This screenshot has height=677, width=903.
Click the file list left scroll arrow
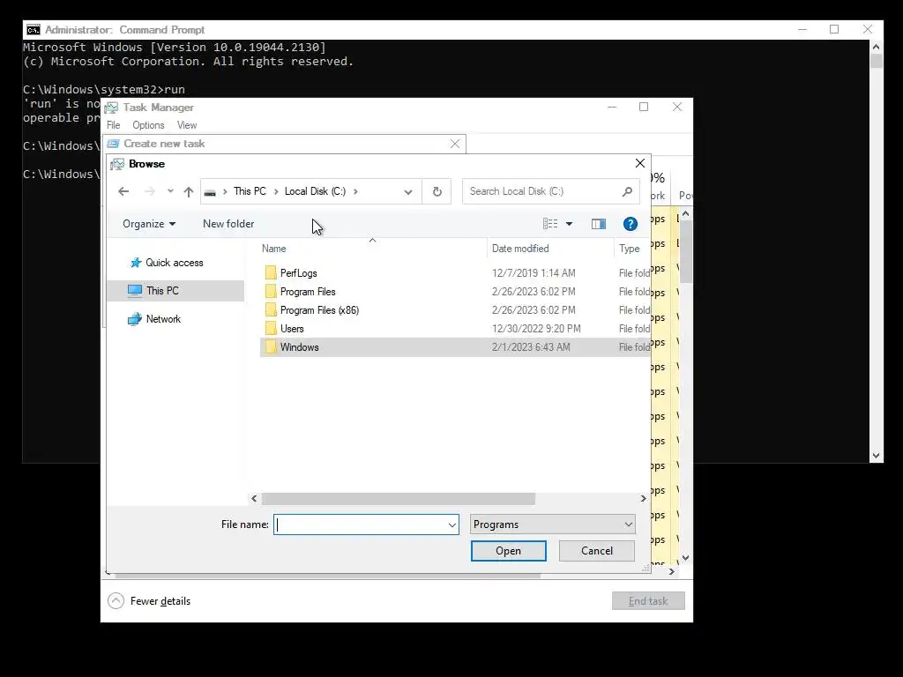coord(255,499)
